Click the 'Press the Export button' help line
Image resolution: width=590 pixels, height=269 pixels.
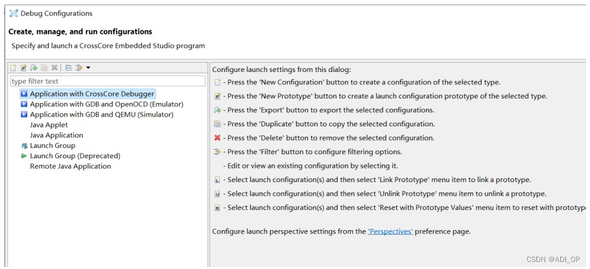click(x=329, y=110)
